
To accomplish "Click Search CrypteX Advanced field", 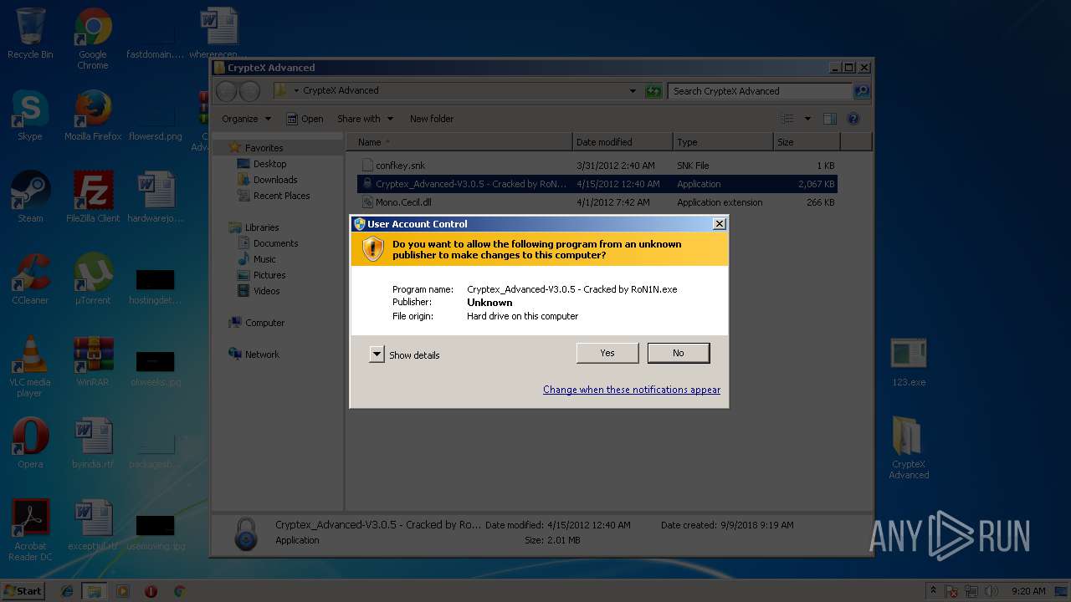I will [761, 91].
